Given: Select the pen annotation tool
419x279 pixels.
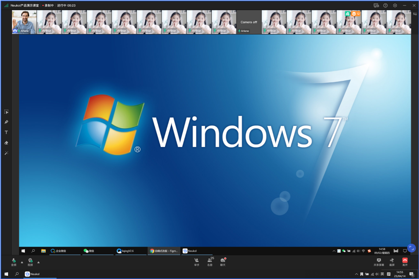Looking at the screenshot, I should tap(6, 122).
